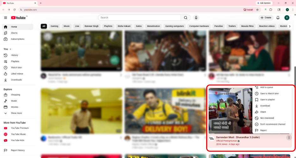The width and height of the screenshot is (296, 158).
Task: Open Report history in sidebar
Action: click(18, 150)
